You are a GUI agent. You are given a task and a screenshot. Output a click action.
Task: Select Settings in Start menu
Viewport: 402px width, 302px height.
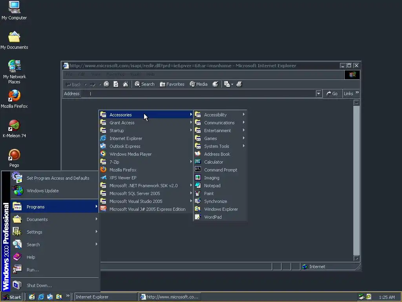[x=55, y=232]
